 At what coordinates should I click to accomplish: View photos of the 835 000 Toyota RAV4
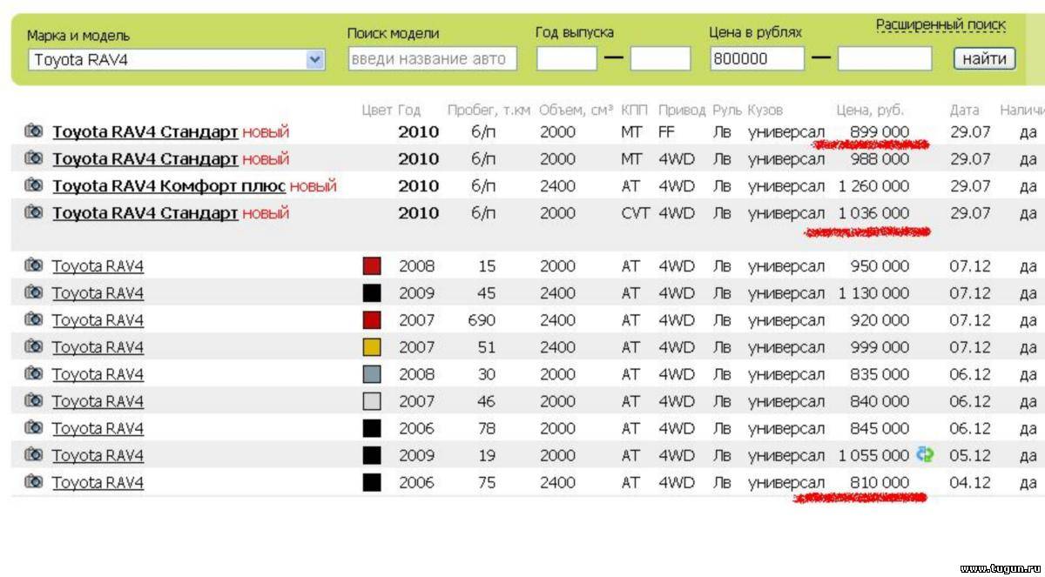click(34, 373)
